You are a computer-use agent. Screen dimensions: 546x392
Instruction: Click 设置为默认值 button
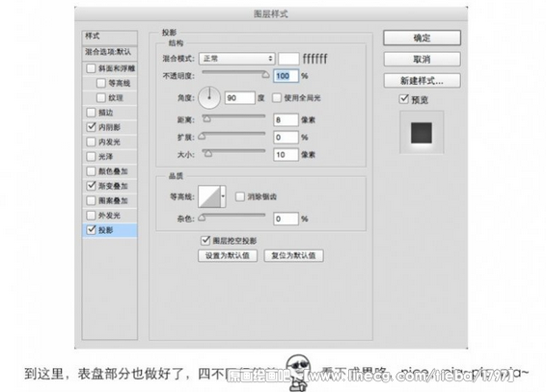coord(228,256)
